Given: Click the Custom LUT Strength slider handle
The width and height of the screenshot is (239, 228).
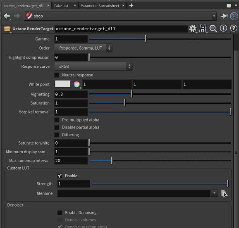Looking at the screenshot, I should [x=227, y=183].
